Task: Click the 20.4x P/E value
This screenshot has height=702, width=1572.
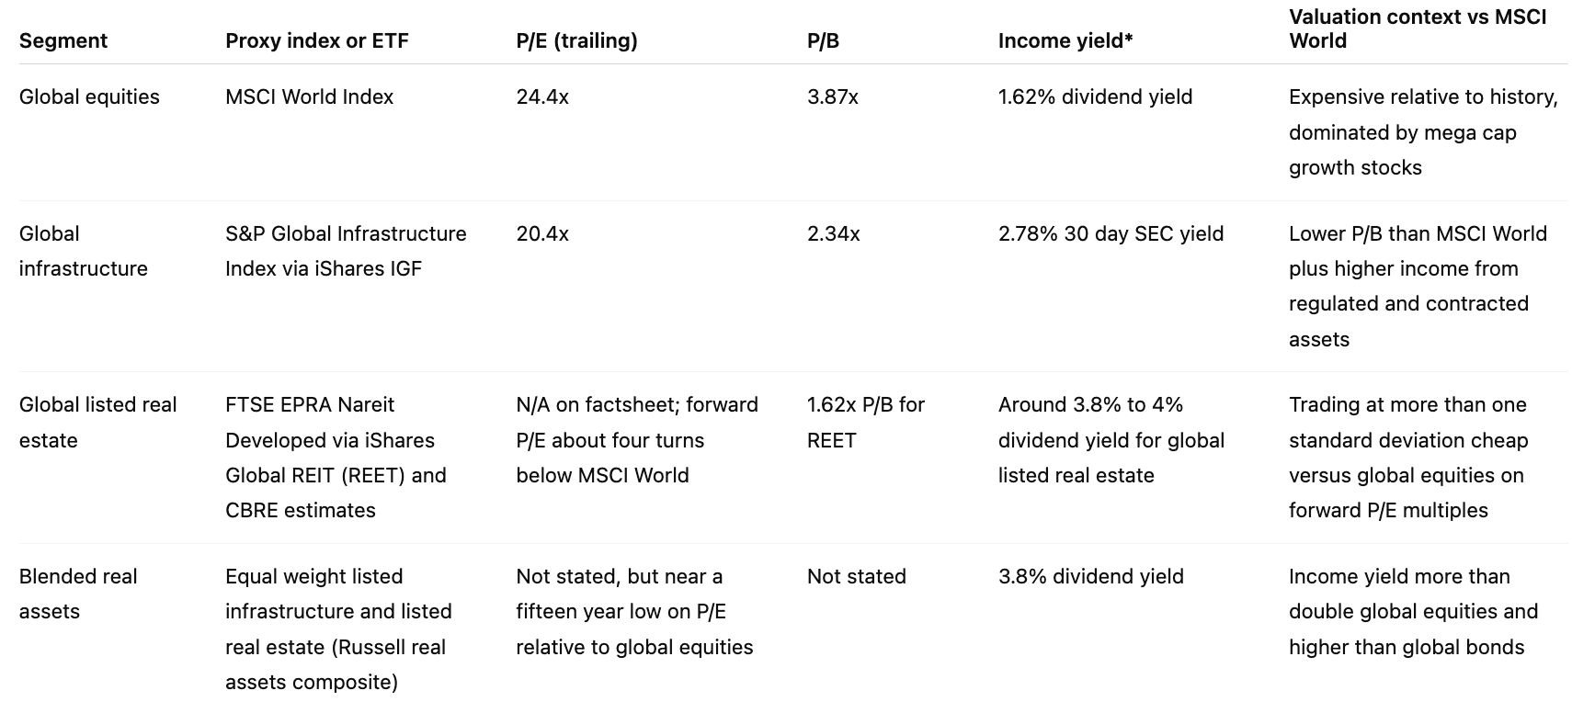Action: coord(542,233)
